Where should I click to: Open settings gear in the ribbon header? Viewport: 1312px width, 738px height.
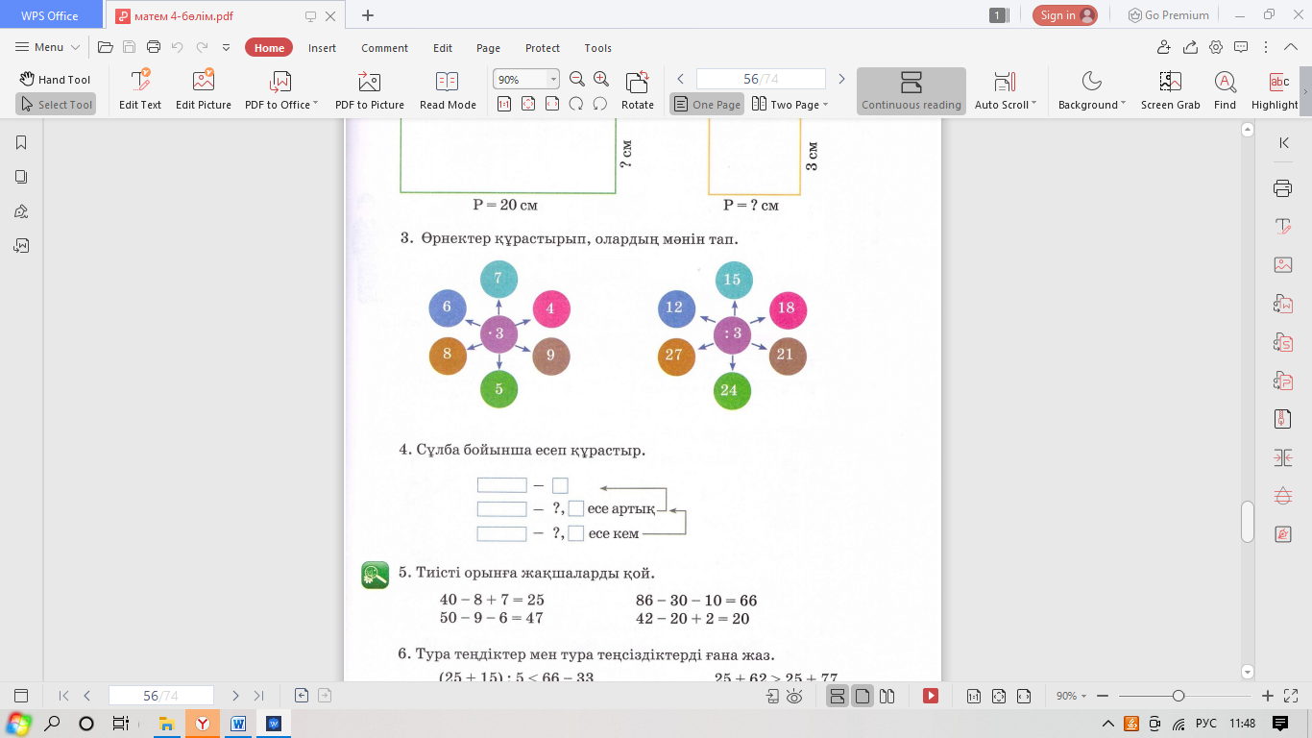click(x=1216, y=47)
